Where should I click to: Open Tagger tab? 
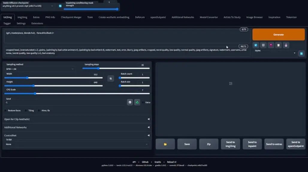point(7,23)
